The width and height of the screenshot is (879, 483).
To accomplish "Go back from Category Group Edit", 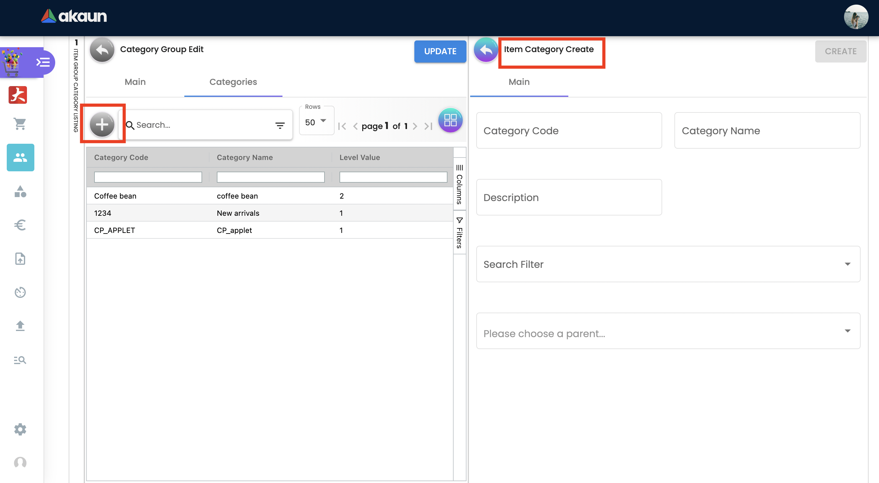I will click(102, 51).
